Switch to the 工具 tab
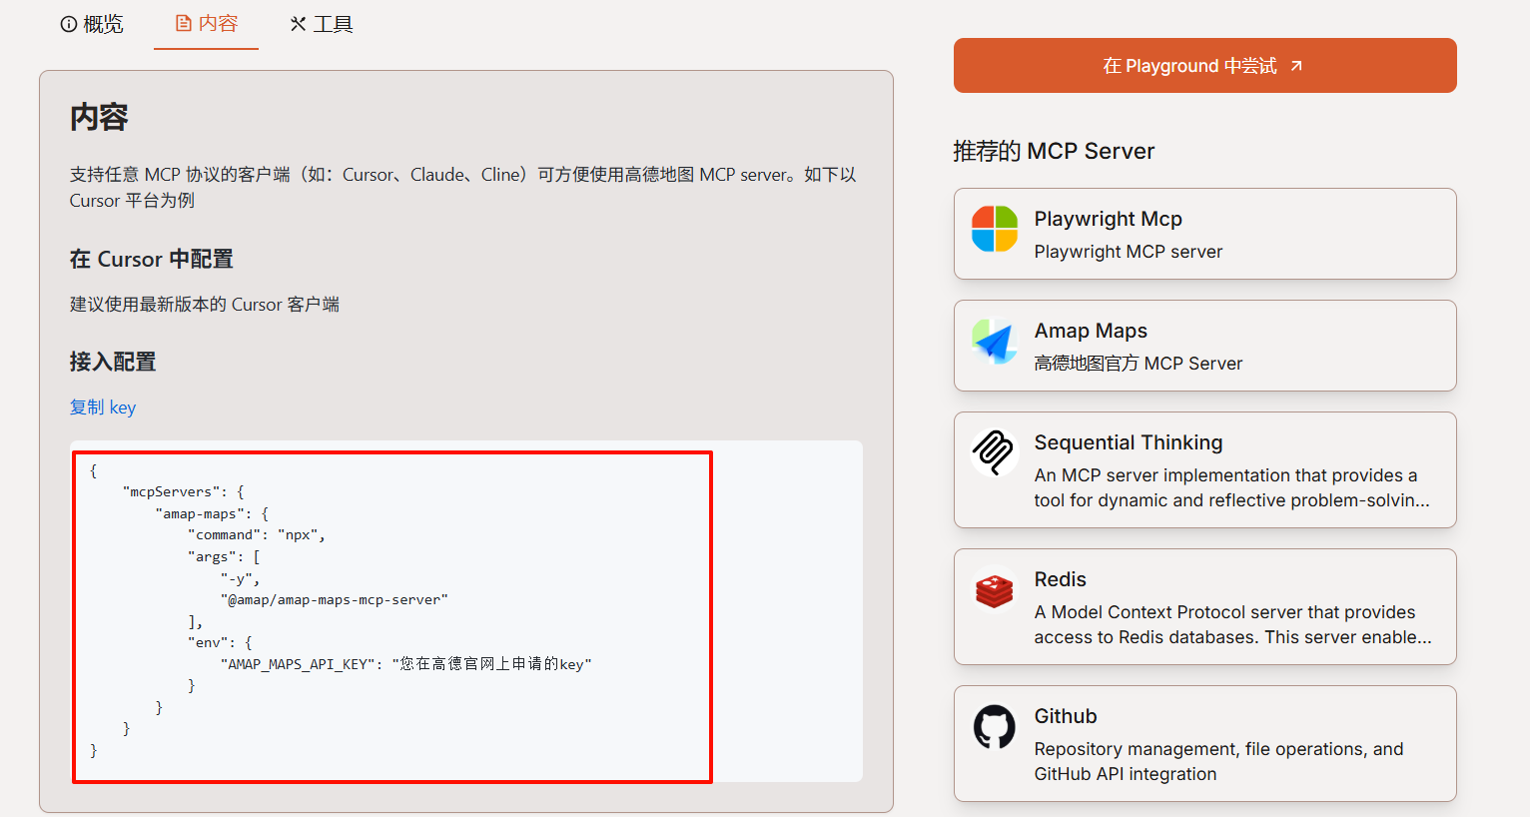Image resolution: width=1530 pixels, height=817 pixels. pyautogui.click(x=321, y=24)
